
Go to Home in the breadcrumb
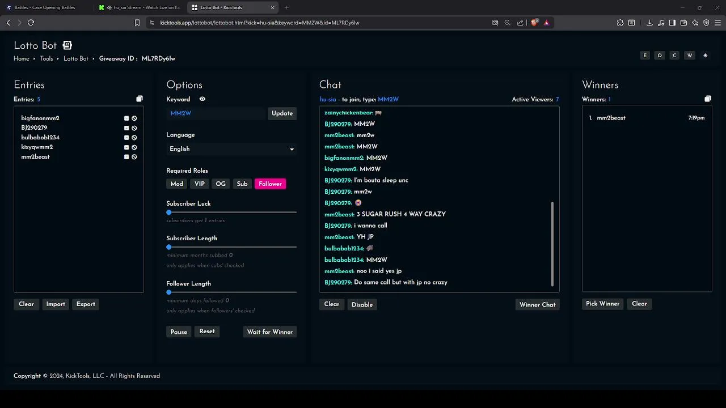[x=22, y=58]
